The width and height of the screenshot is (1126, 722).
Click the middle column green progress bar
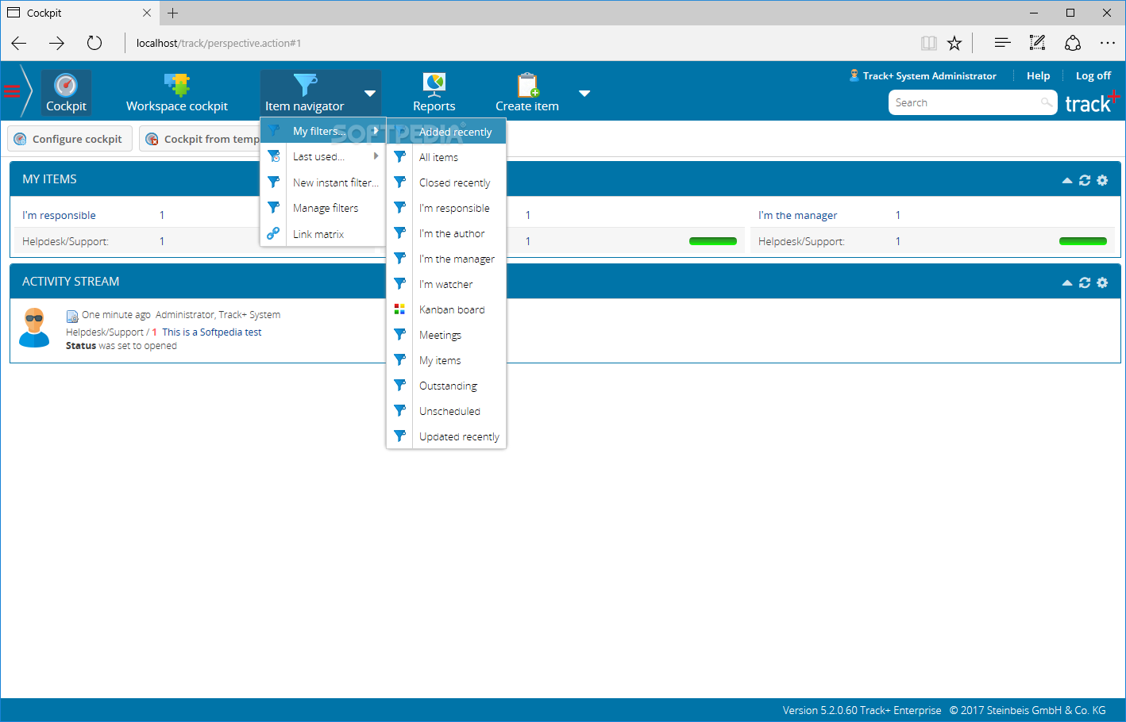click(x=712, y=241)
